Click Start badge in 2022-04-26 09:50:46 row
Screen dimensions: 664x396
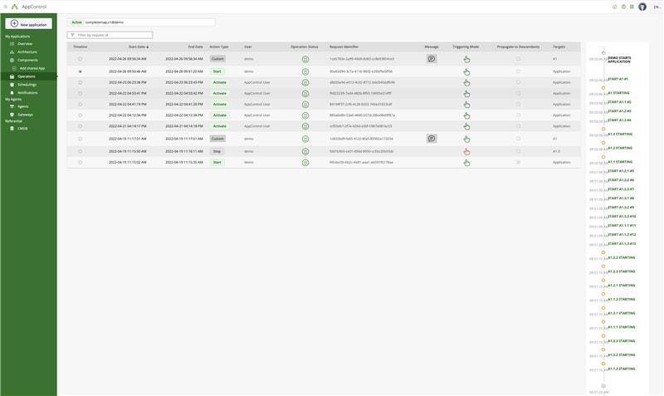coord(217,71)
